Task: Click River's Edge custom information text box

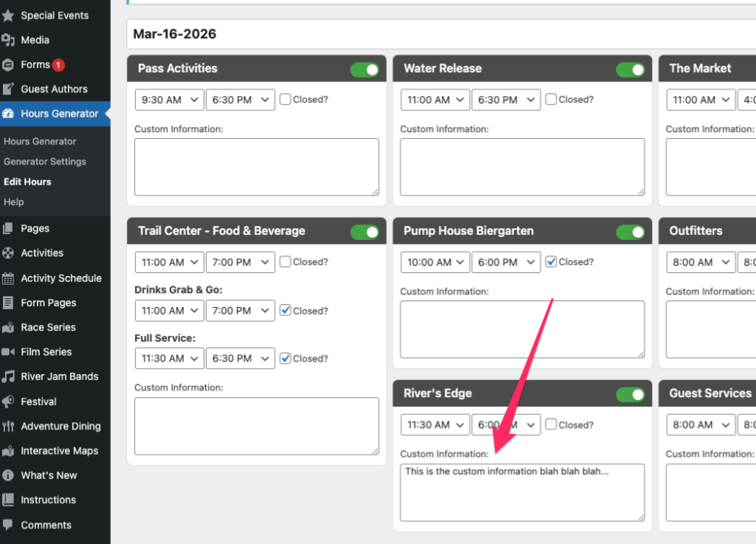Action: 522,492
